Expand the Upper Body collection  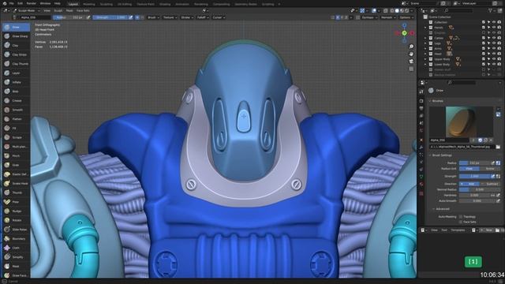425,59
